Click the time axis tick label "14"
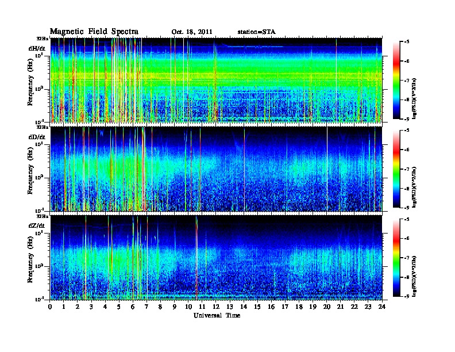The image size is (455, 352). (244, 307)
